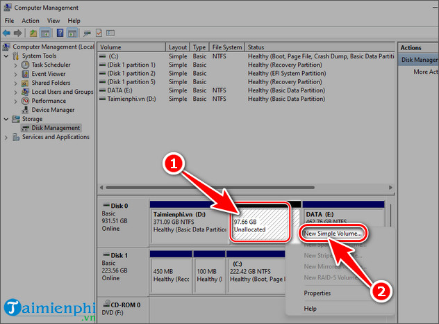Click the Back arrow toolbar icon
This screenshot has width=439, height=324.
[6, 33]
